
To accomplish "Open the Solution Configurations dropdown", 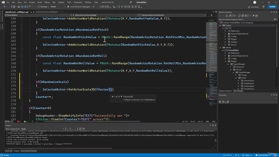I will pos(44,7).
